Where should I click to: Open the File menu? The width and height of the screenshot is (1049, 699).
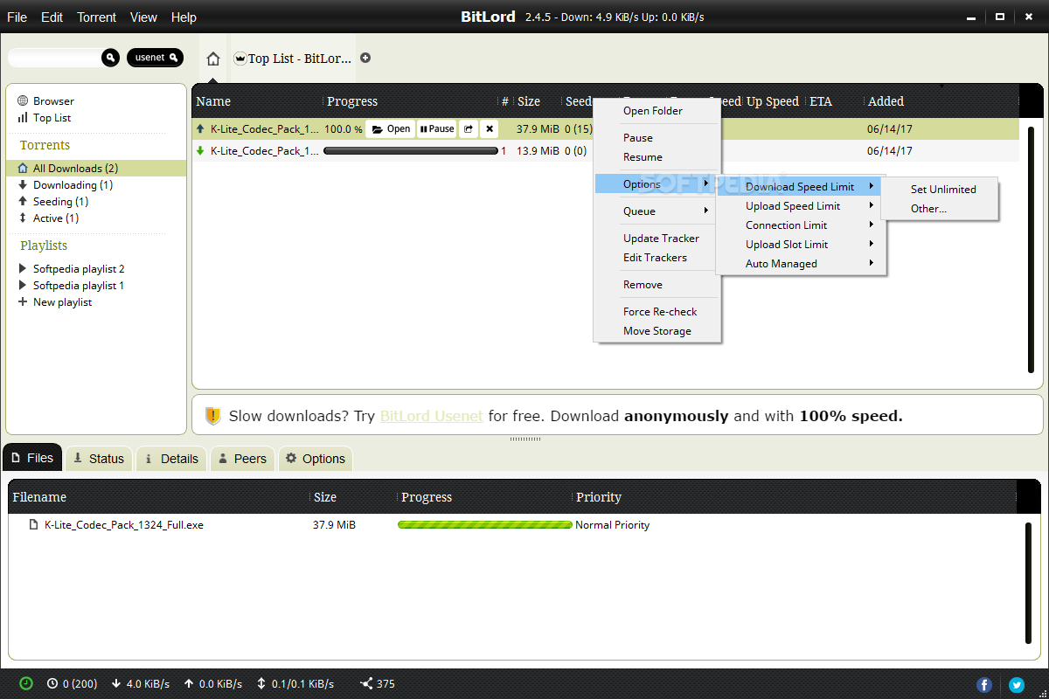point(17,17)
